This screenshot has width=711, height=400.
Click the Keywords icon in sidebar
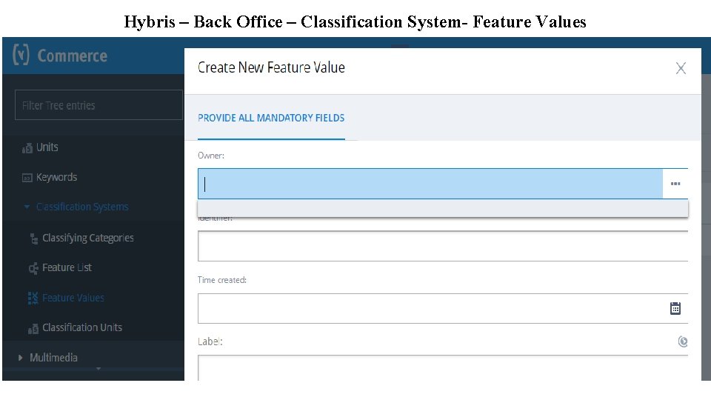point(27,178)
